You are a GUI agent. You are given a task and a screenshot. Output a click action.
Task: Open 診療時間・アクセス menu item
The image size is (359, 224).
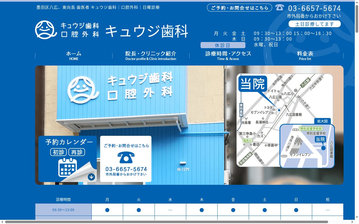pos(228,55)
